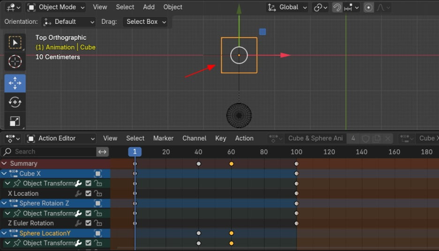Click the Summary keyframe at frame 40
The image size is (439, 251).
[198, 163]
